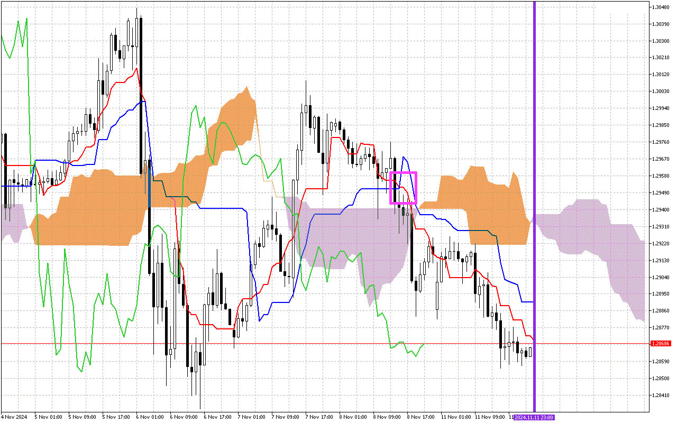Pick time axis label 8 Nov 09:00
The width and height of the screenshot is (677, 423).
point(387,417)
